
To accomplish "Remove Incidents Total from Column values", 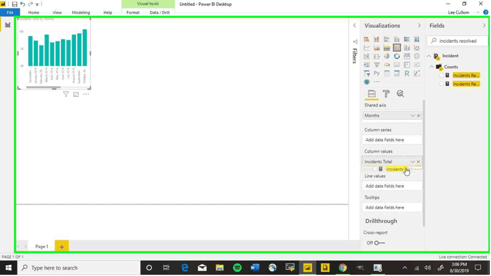I will pyautogui.click(x=418, y=162).
